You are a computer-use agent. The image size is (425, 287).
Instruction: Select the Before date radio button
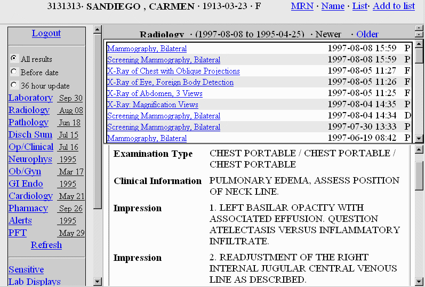click(14, 71)
